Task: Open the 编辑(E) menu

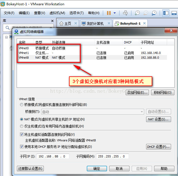Action: pos(24,13)
